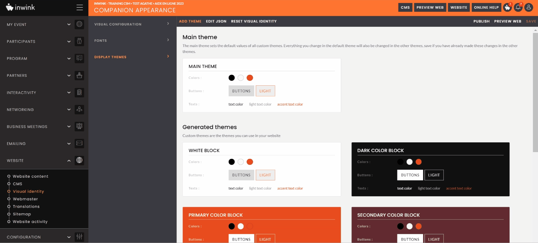Click the page vertical scrollbar
538x243 pixels.
(x=535, y=92)
